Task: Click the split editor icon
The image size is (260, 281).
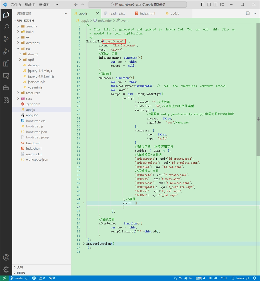Action: pos(248,13)
